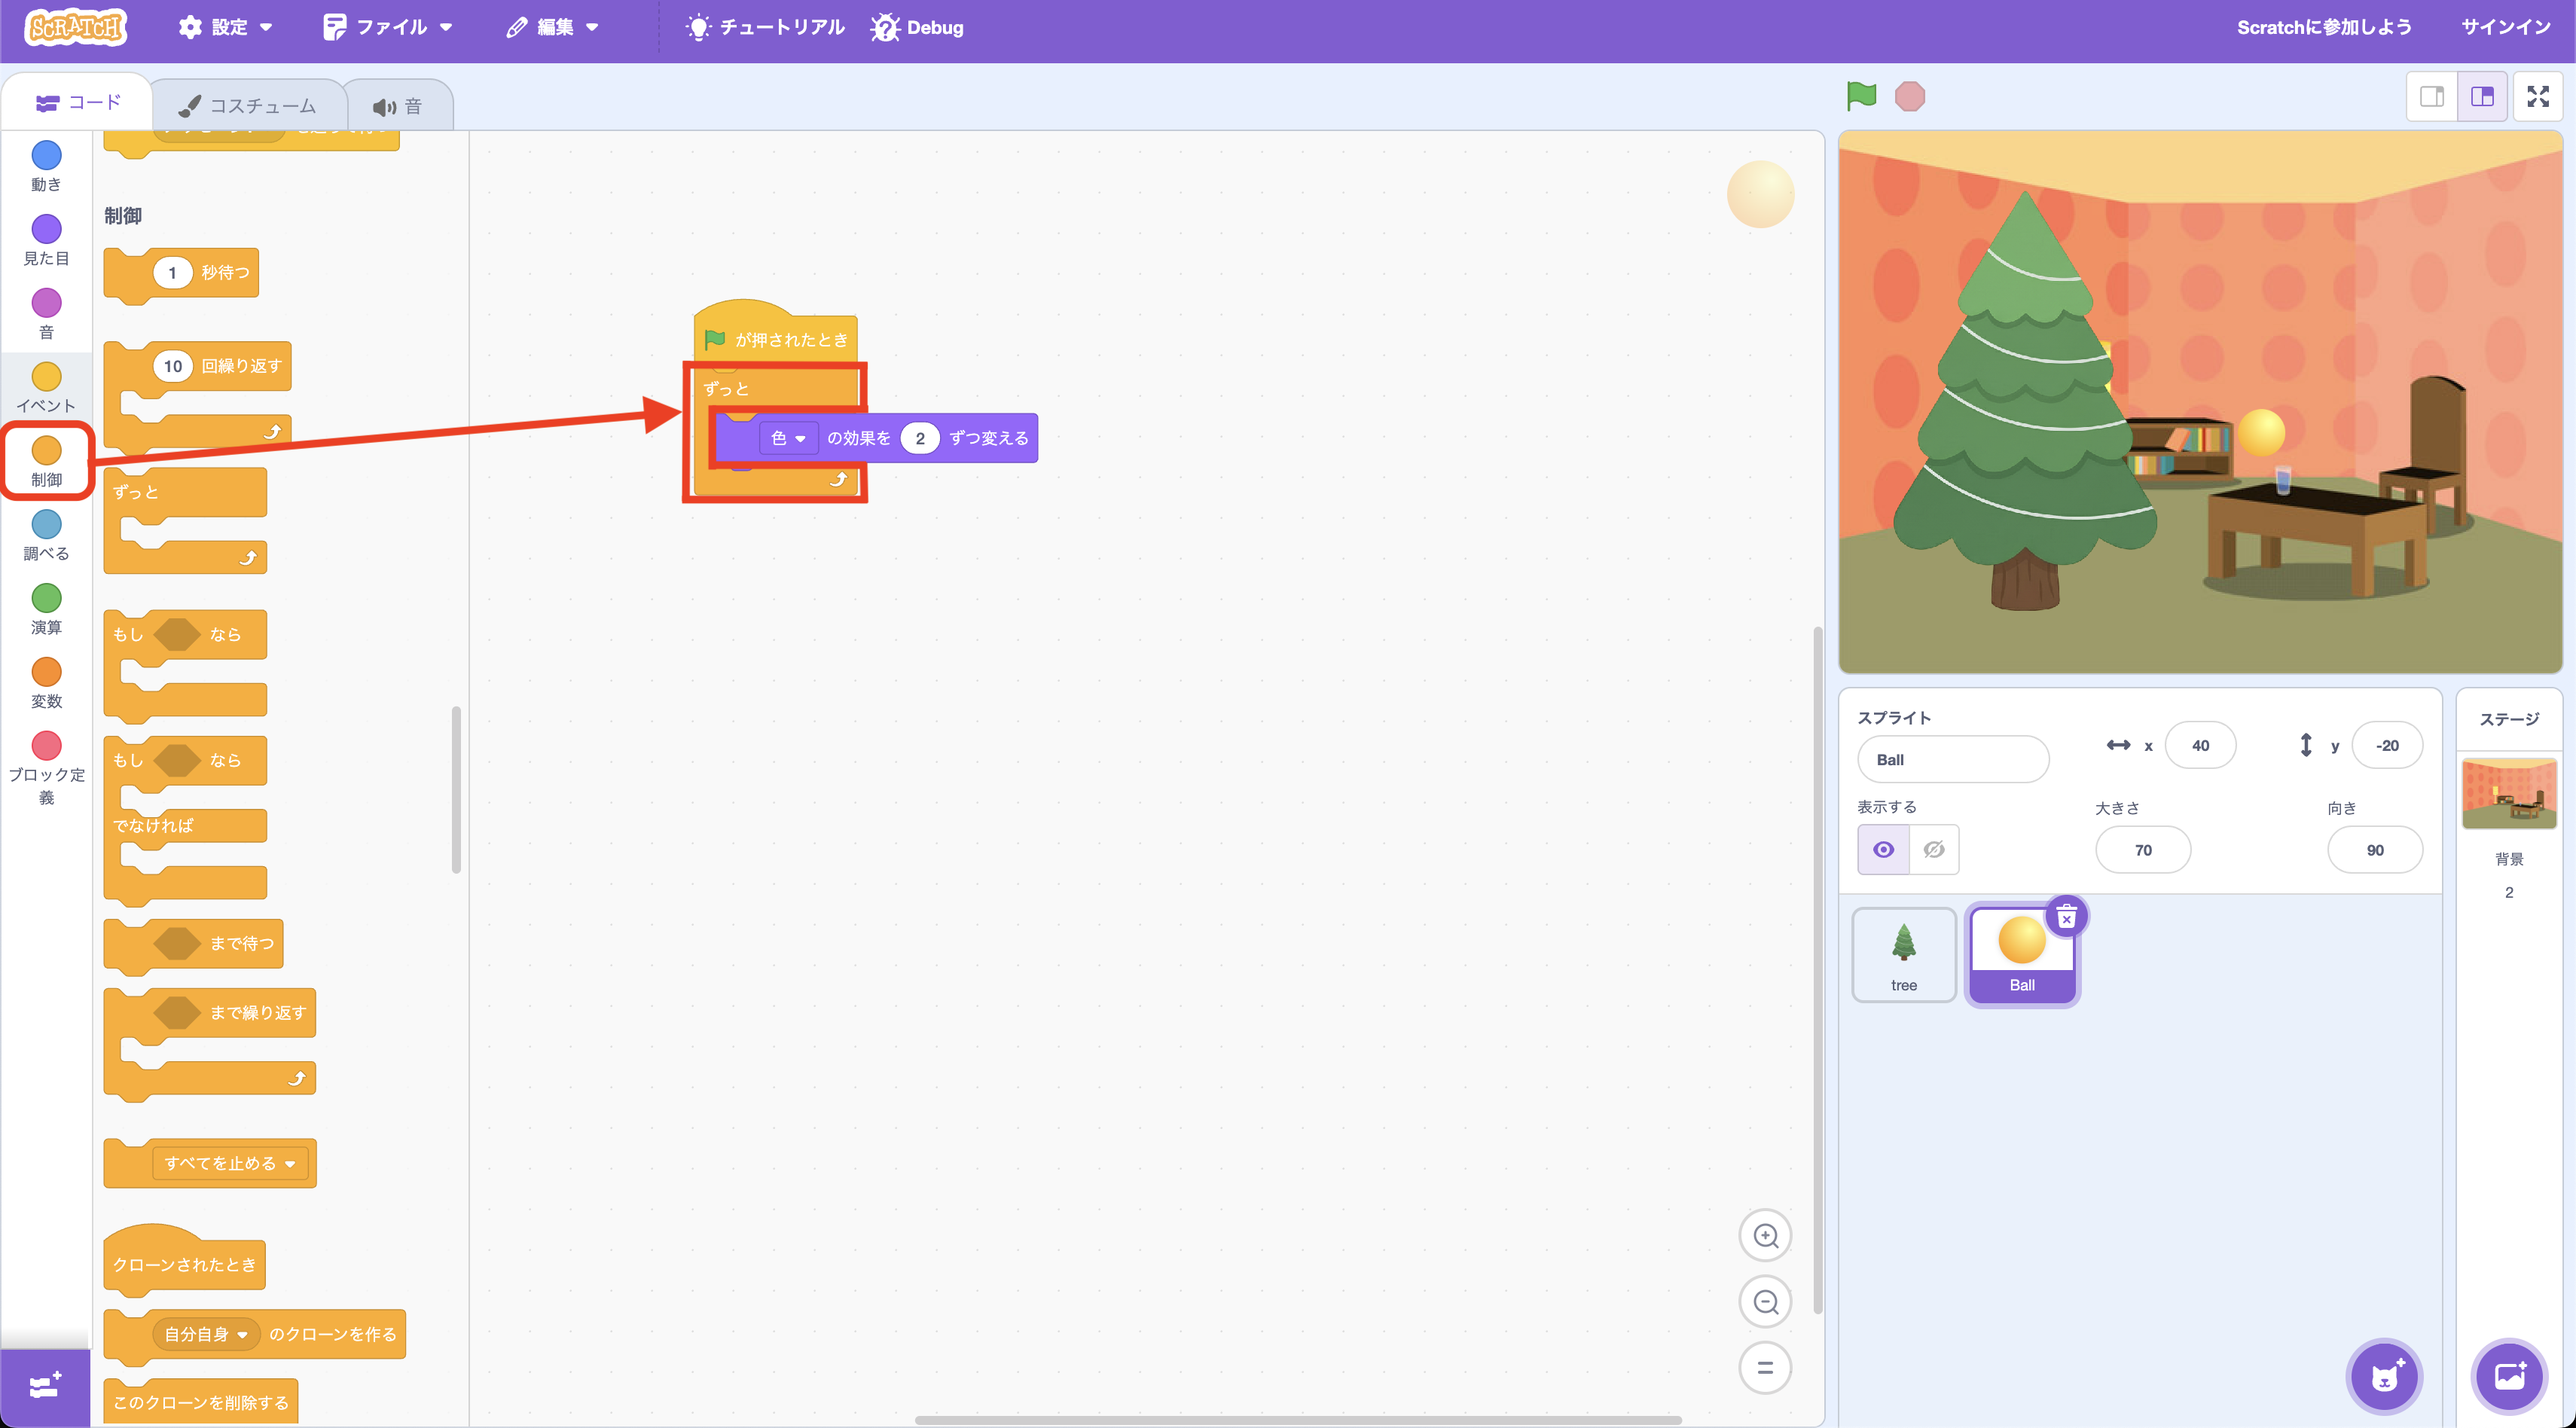This screenshot has height=1428, width=2576.
Task: Open the extensions panel bottom-left
Action: click(x=44, y=1385)
